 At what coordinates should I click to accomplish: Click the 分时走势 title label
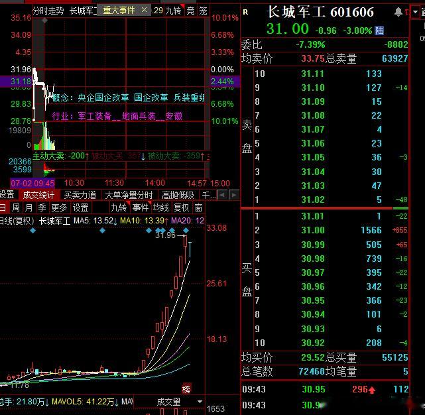[48, 11]
